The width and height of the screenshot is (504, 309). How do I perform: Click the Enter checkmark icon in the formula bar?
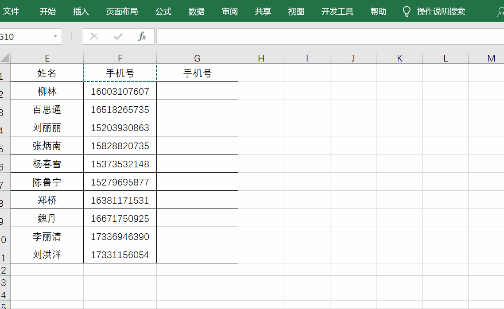point(118,36)
